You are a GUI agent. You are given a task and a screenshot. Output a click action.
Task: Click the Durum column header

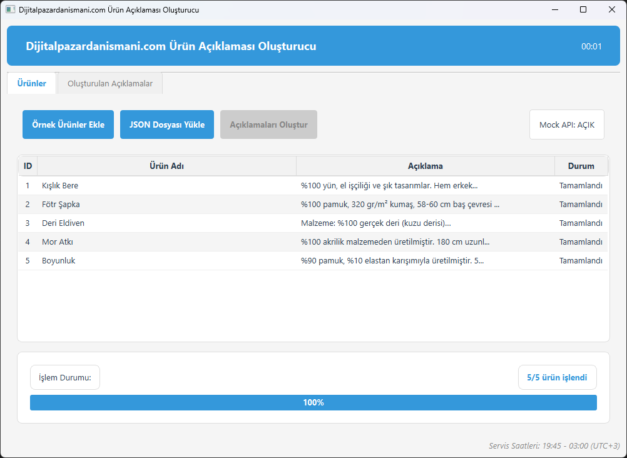(x=581, y=166)
